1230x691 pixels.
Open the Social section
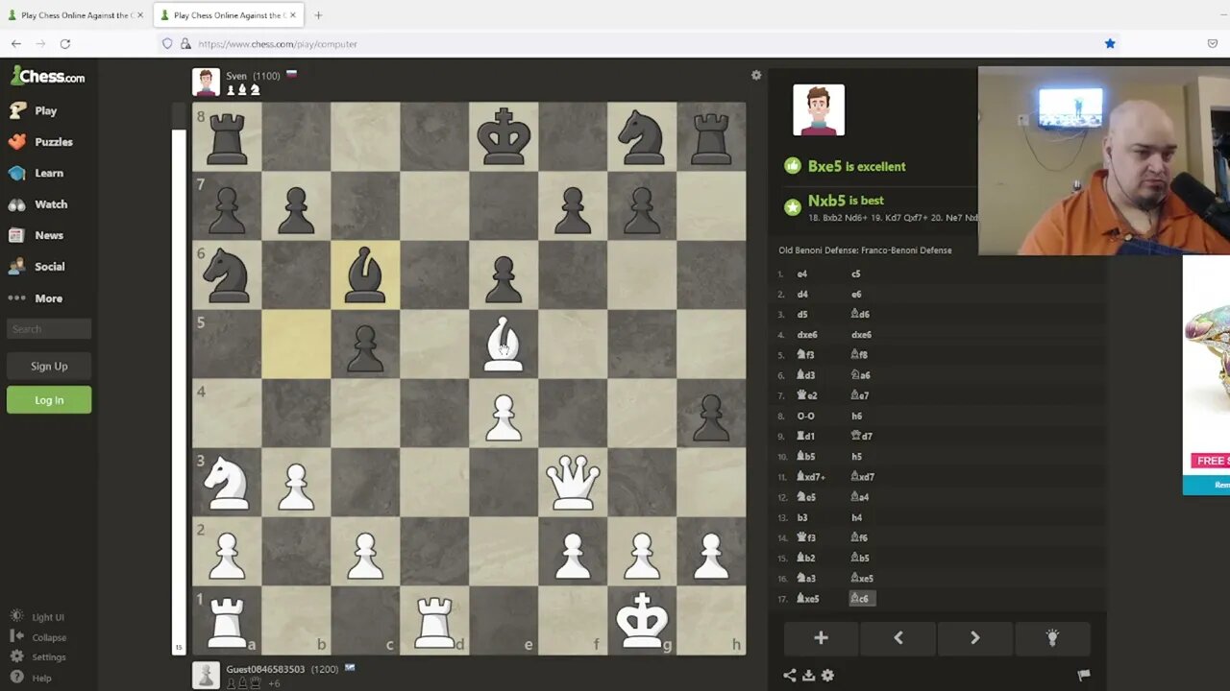37,267
